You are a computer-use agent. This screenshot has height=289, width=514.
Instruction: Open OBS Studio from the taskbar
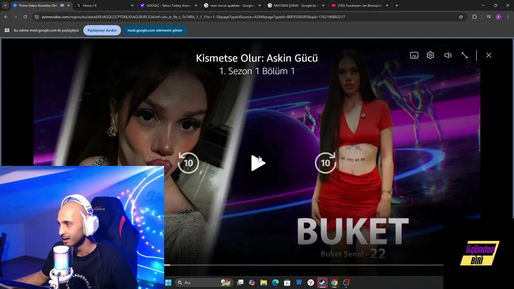point(346,283)
